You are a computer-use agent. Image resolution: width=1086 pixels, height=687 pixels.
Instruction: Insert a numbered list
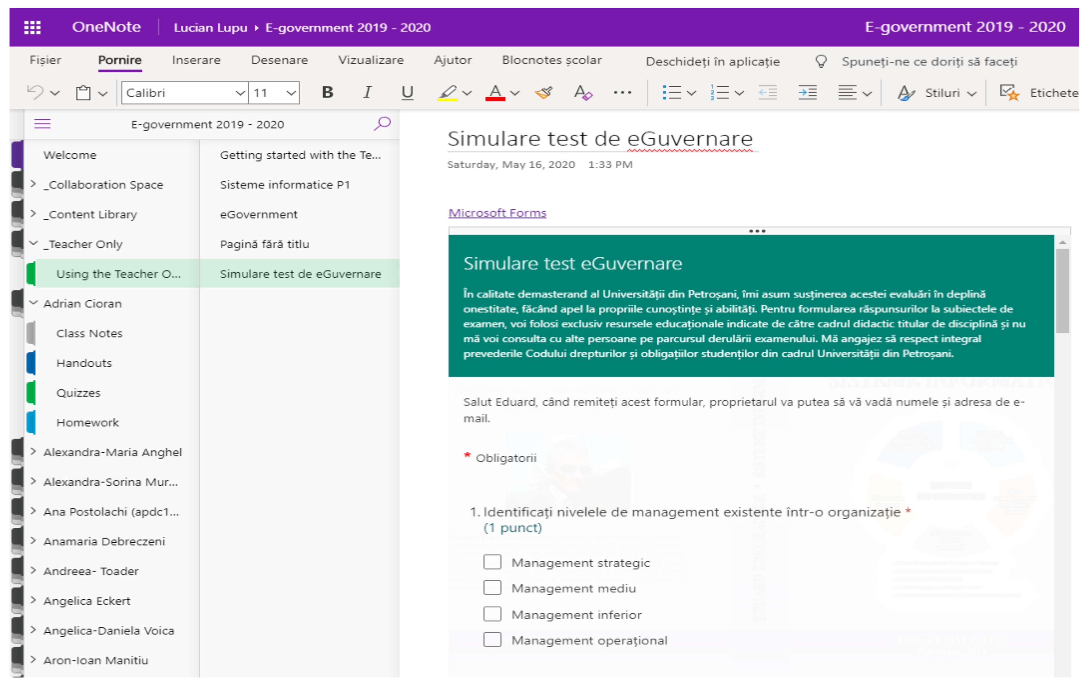pos(720,93)
